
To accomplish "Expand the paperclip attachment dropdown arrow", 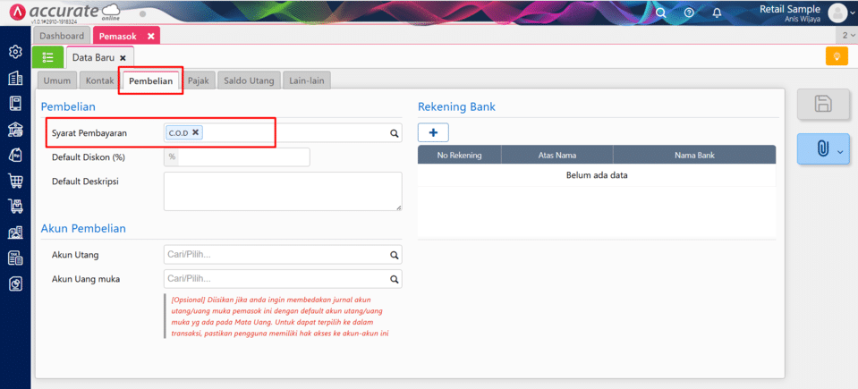I will 840,151.
